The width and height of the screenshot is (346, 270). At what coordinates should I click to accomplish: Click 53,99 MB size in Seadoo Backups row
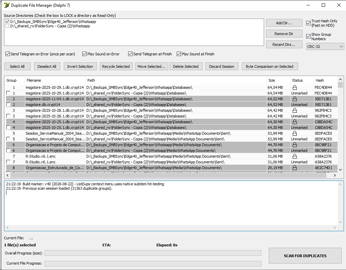(x=275, y=133)
